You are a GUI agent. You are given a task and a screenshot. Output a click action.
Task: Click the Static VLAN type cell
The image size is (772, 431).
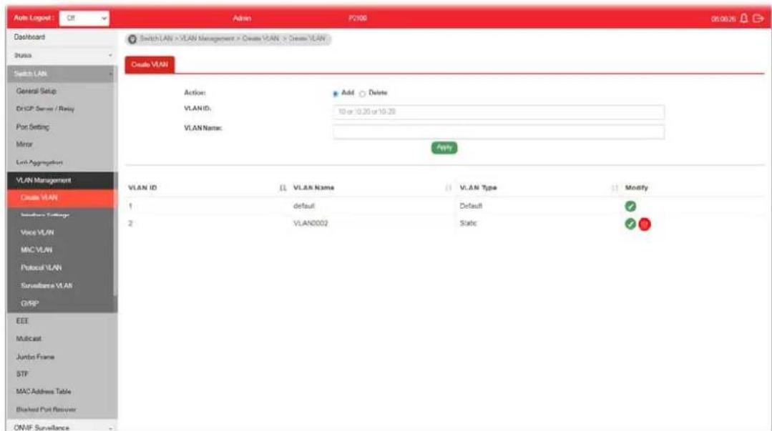468,224
